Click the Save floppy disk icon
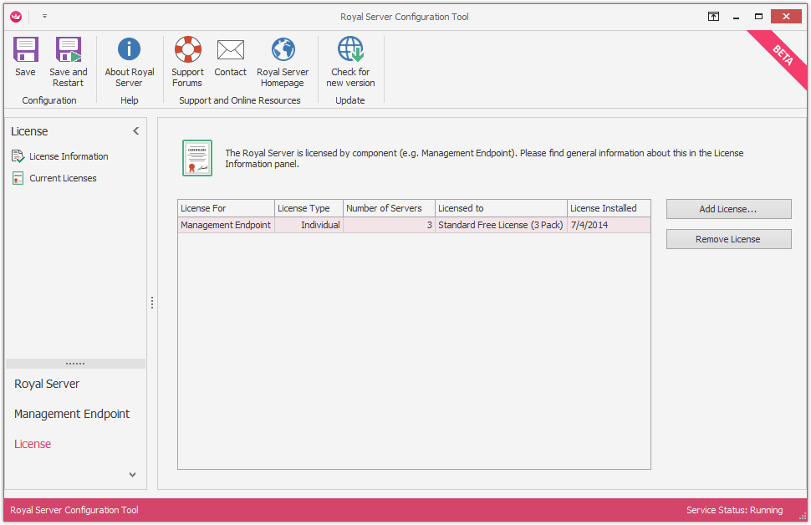The width and height of the screenshot is (811, 525). 25,51
